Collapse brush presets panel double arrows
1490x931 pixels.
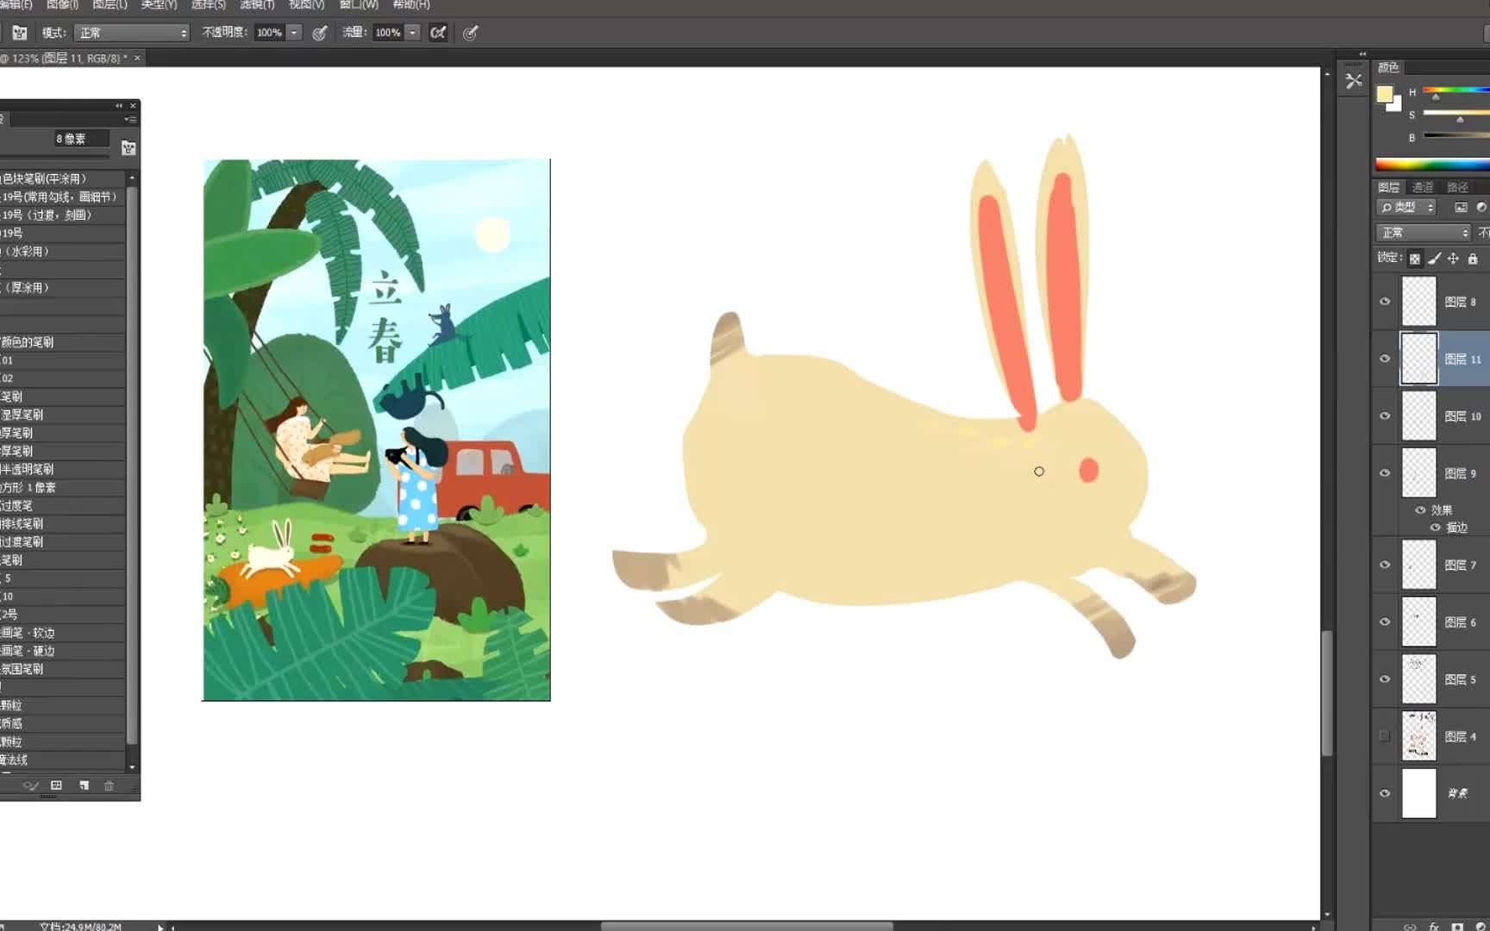119,105
